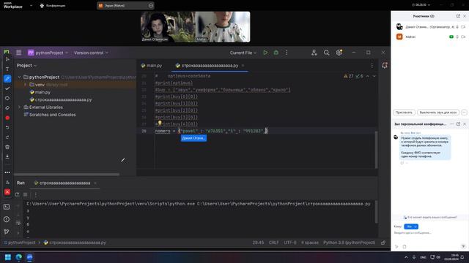Open Code With Me user icon
Viewport: 469px width, 263px height.
tap(314, 53)
